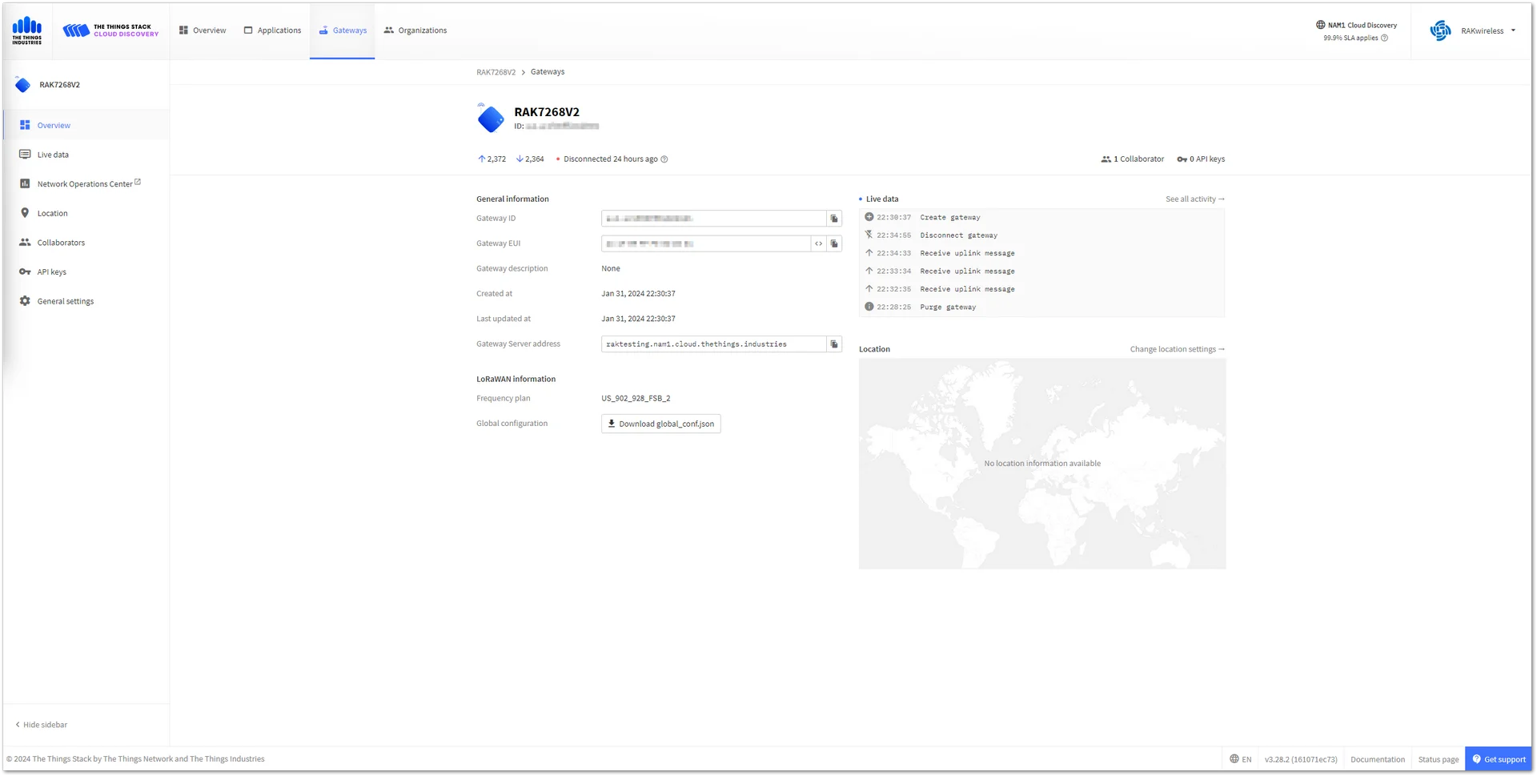Click the API keys key icon in sidebar
The height and width of the screenshot is (776, 1537).
(25, 271)
